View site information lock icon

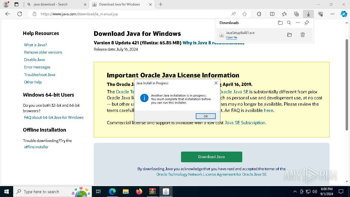tap(34, 14)
